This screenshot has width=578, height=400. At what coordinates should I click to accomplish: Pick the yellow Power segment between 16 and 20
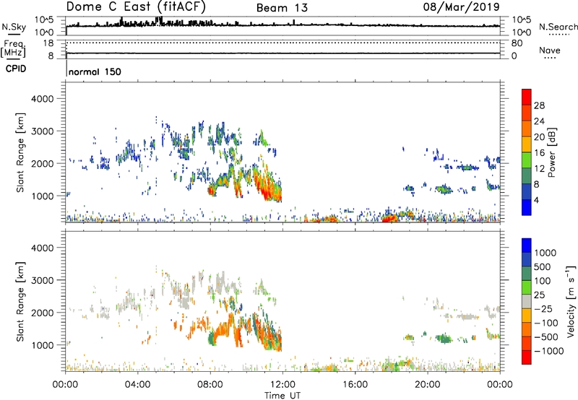527,144
